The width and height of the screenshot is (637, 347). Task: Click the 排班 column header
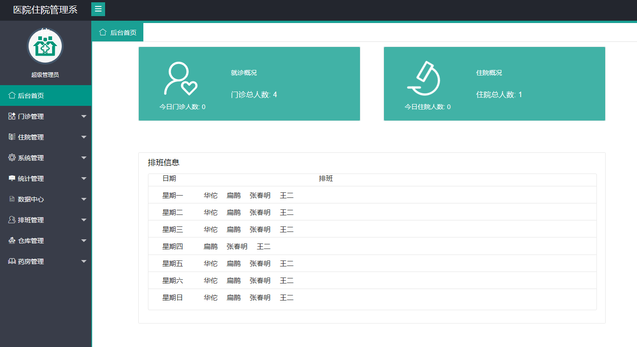click(x=326, y=179)
